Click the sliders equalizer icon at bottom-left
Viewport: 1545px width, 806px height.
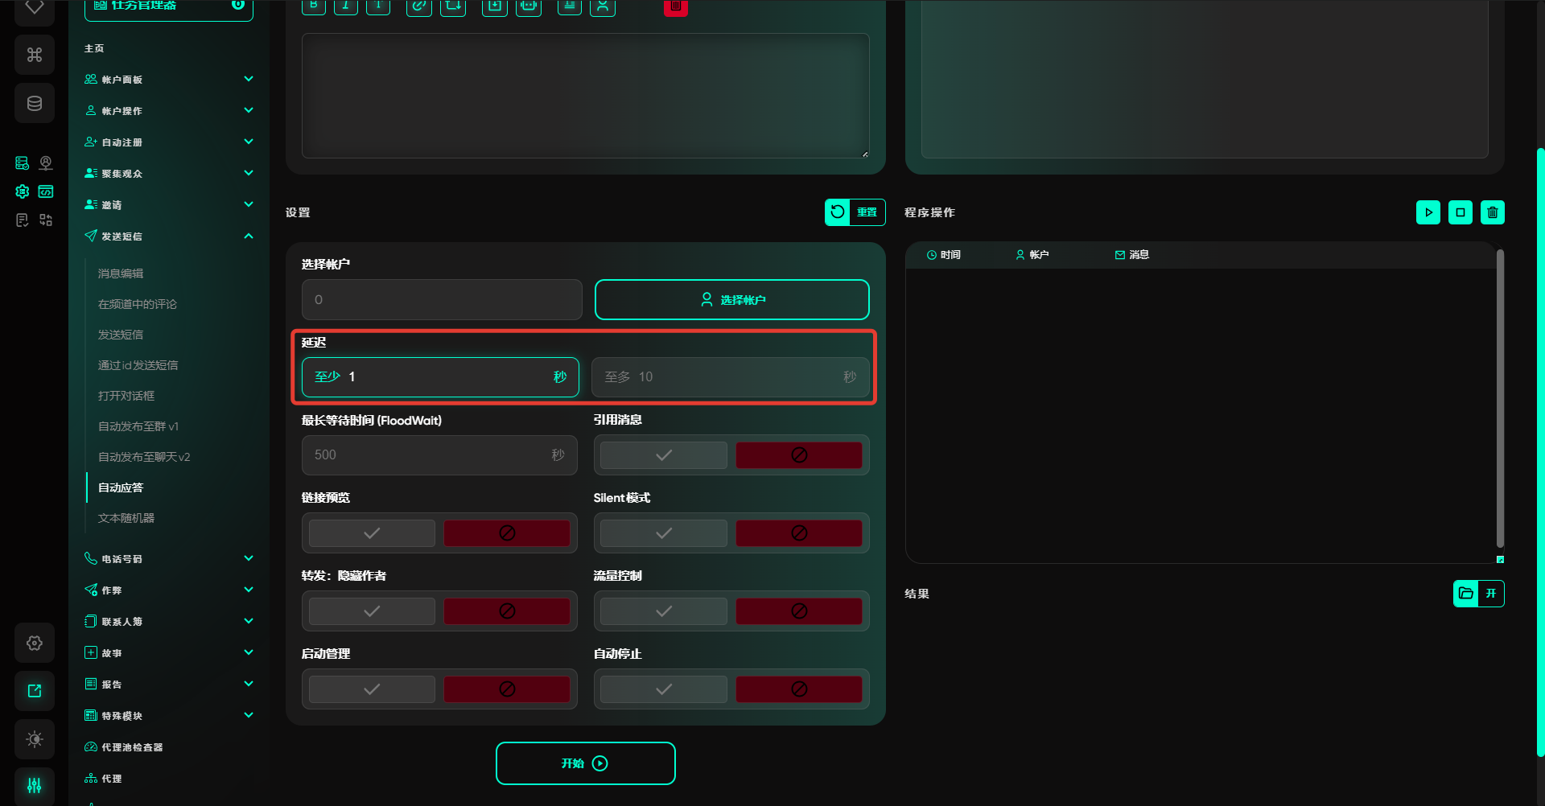point(35,785)
